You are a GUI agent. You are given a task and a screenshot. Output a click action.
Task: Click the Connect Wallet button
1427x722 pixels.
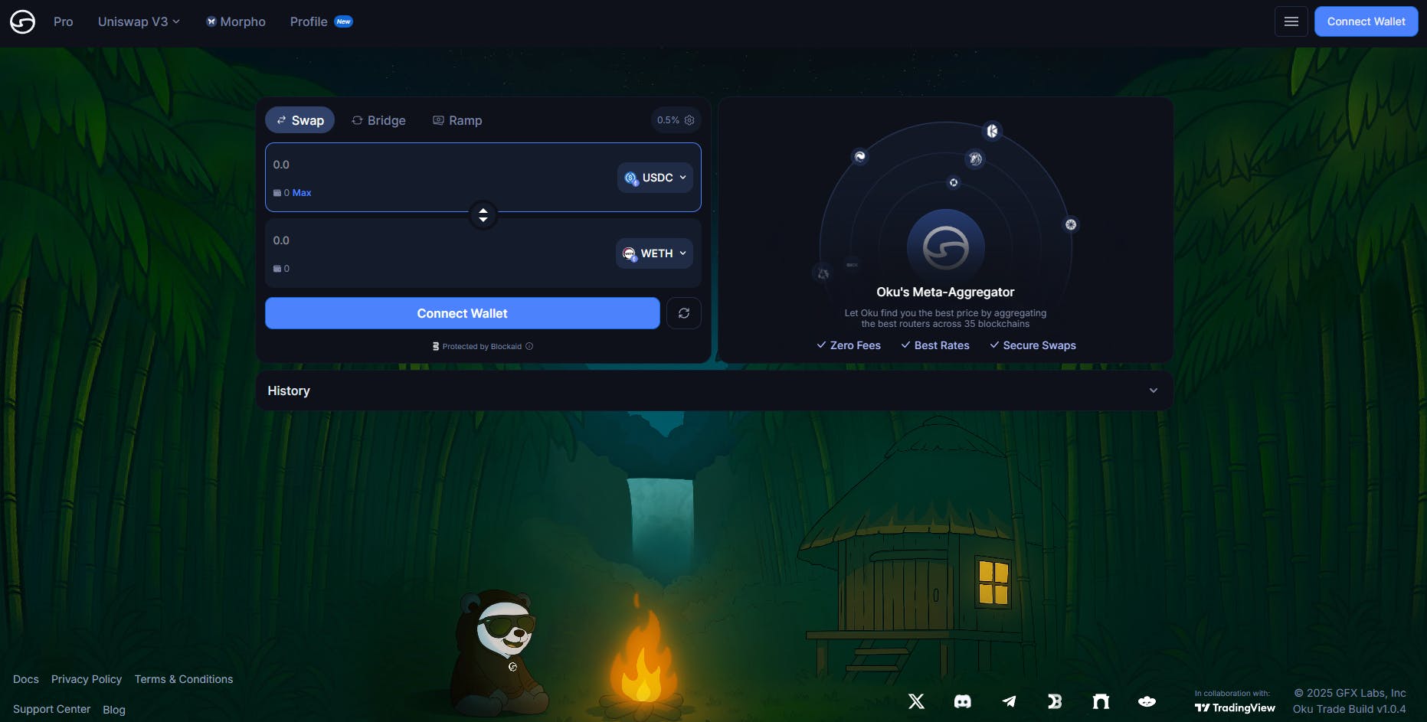(462, 312)
